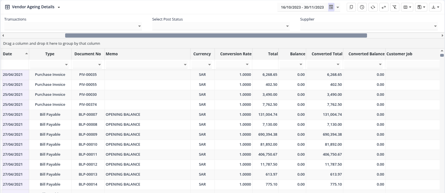Click the first toolbar page selection icon
The width and height of the screenshot is (445, 193).
[351, 7]
